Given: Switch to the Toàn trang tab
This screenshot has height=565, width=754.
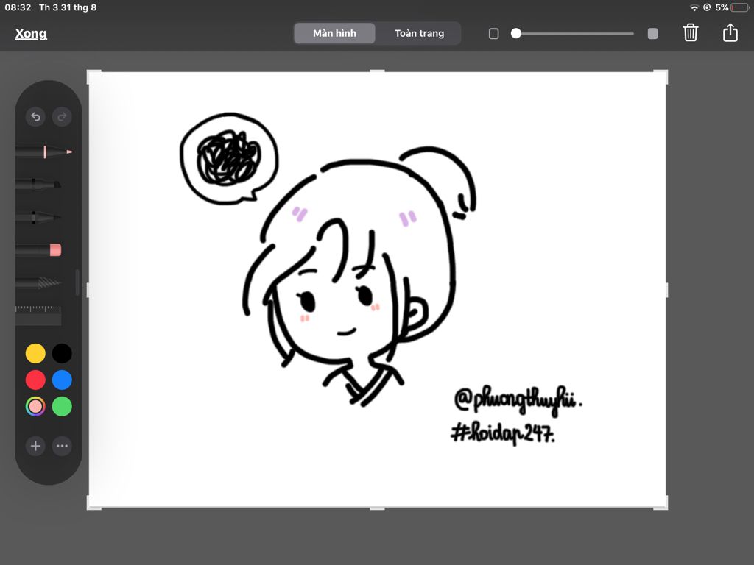Looking at the screenshot, I should click(419, 33).
